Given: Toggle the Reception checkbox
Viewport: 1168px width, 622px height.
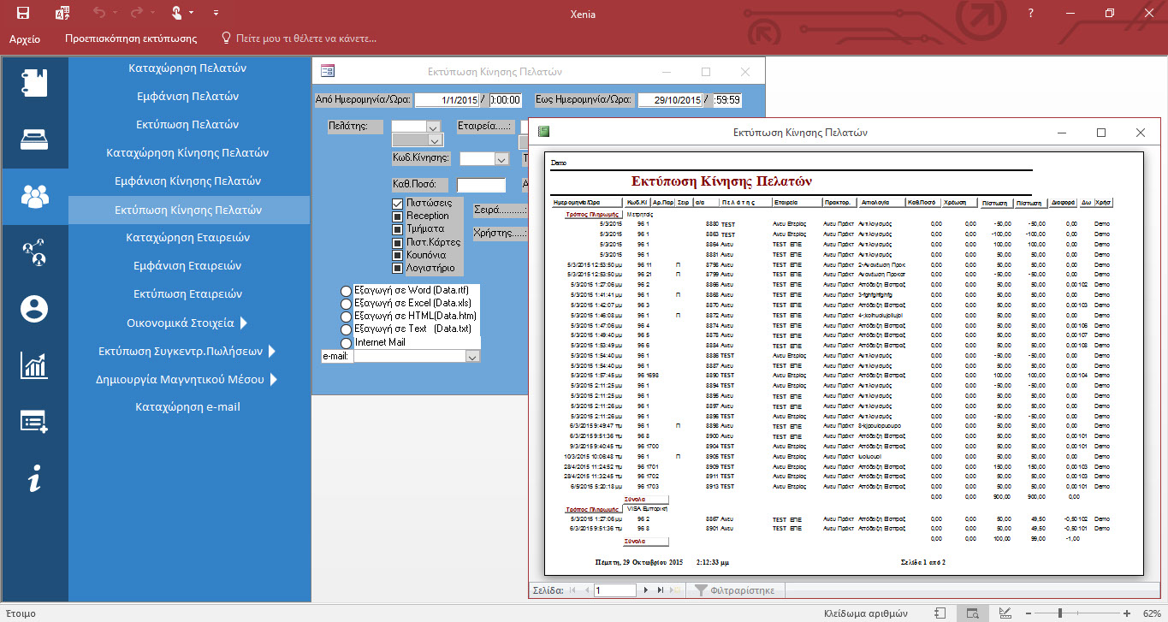Looking at the screenshot, I should coord(397,216).
